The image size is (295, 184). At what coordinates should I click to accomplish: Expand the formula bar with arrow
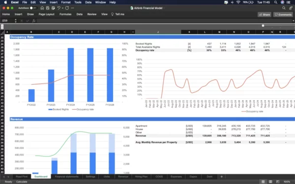pyautogui.click(x=293, y=21)
